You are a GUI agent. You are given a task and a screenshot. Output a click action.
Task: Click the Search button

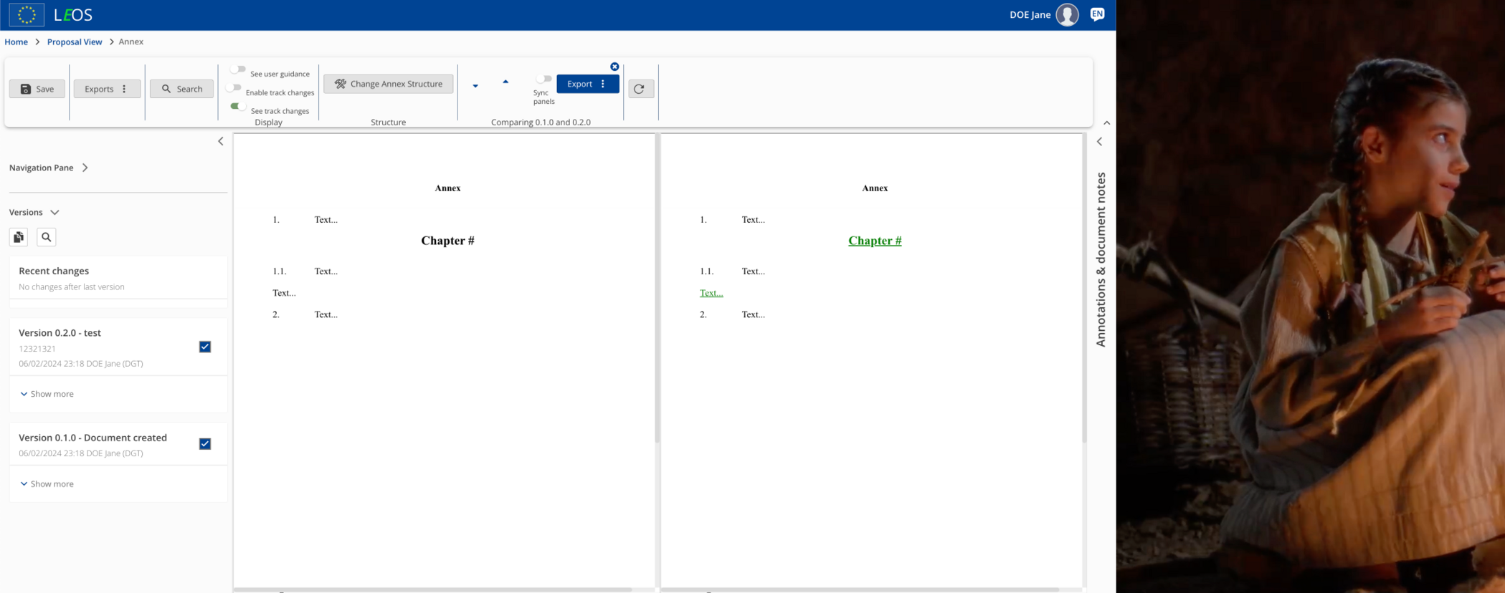(182, 89)
